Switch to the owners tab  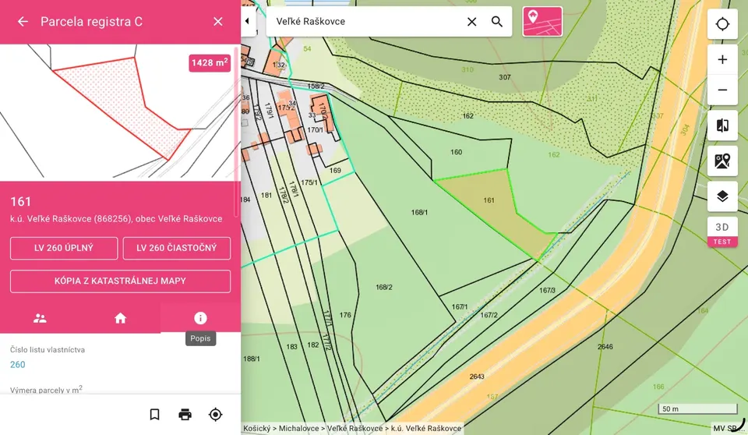pyautogui.click(x=40, y=318)
